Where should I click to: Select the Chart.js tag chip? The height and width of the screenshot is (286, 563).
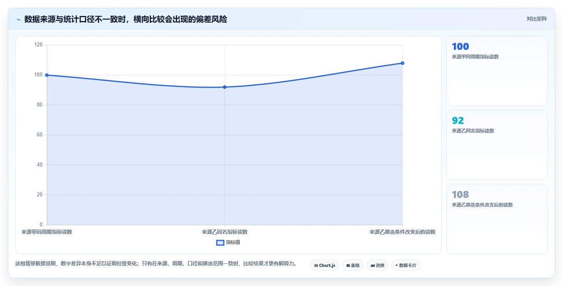325,265
